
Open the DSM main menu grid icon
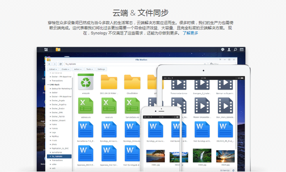[46, 50]
